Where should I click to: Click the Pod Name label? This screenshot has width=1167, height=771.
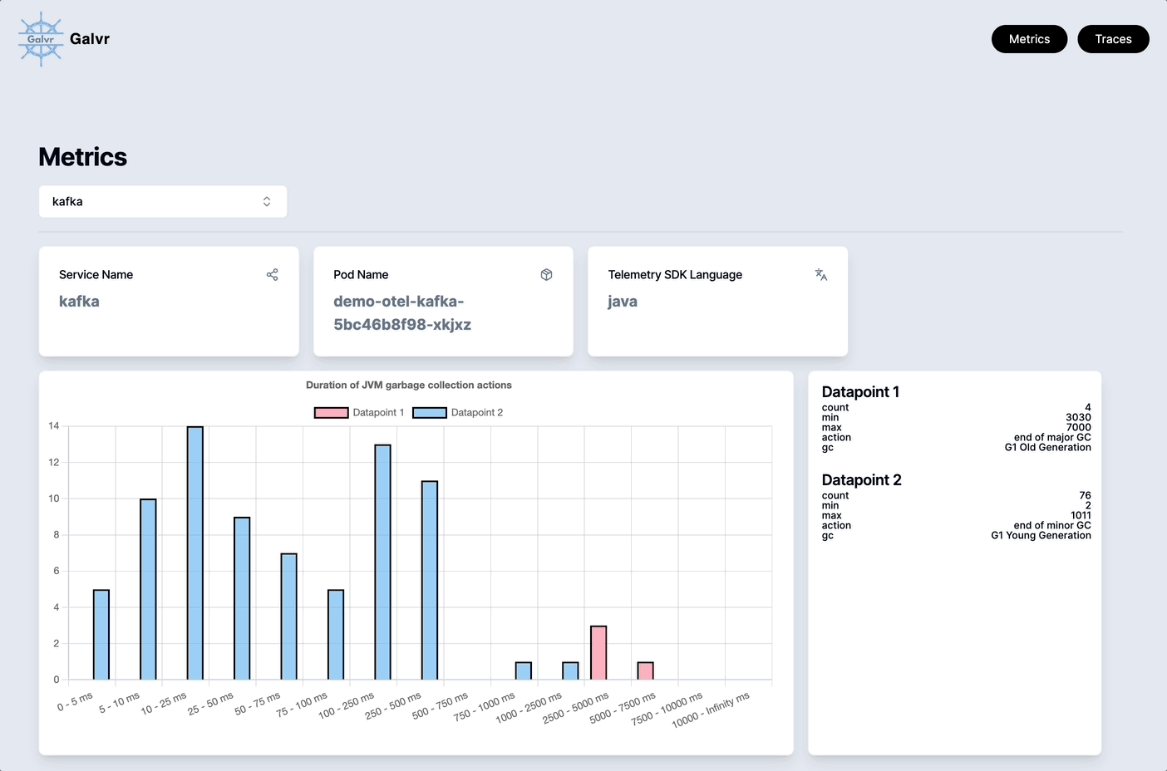[361, 275]
